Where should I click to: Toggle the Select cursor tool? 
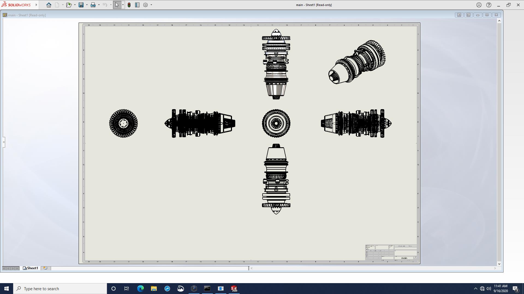117,5
